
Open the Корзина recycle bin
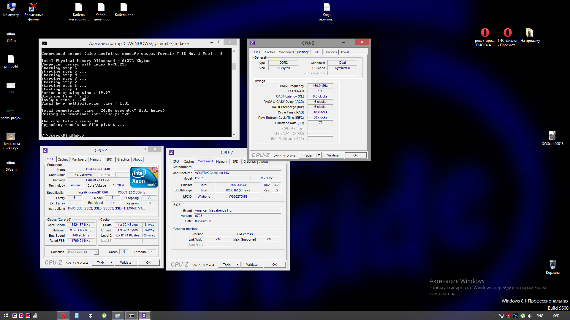tap(552, 267)
